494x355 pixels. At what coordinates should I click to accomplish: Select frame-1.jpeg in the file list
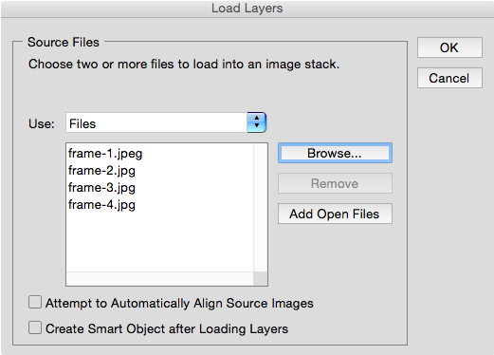105,154
